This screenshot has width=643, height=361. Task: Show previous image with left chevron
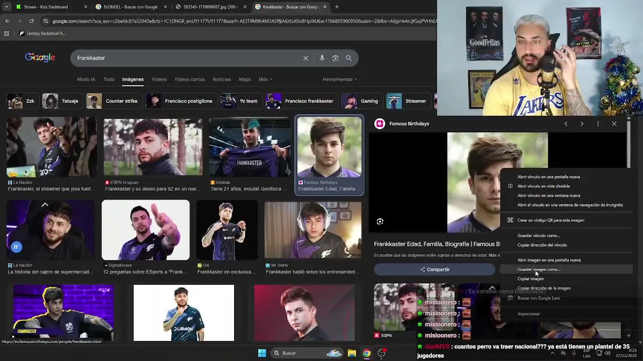[566, 124]
